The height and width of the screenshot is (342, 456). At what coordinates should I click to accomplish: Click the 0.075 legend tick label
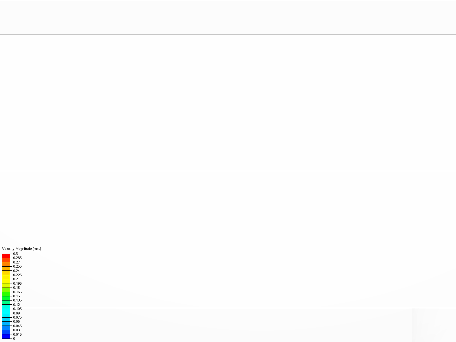pyautogui.click(x=17, y=317)
